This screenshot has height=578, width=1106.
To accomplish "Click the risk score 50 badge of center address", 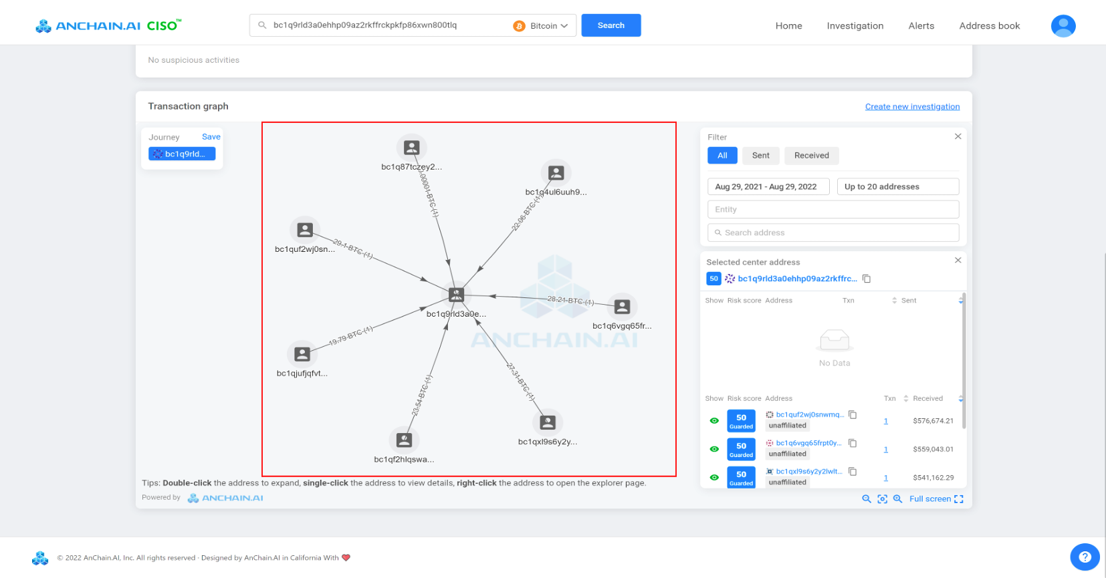I will pyautogui.click(x=713, y=279).
